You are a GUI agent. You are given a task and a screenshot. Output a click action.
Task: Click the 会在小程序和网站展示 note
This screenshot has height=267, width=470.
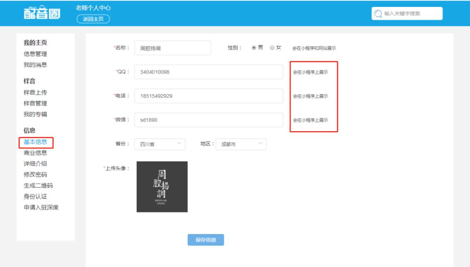314,48
